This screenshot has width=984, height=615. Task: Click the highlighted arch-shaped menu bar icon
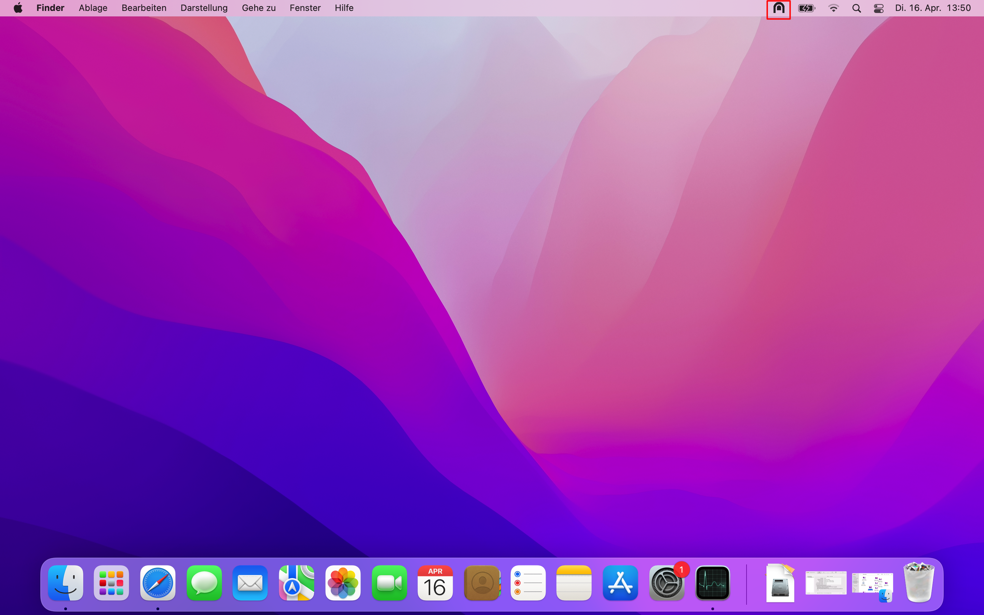click(x=778, y=8)
